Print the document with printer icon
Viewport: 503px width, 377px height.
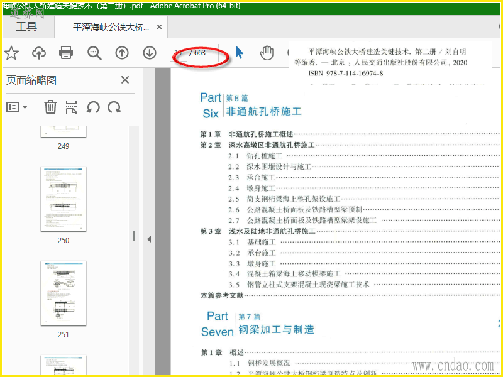pos(66,53)
